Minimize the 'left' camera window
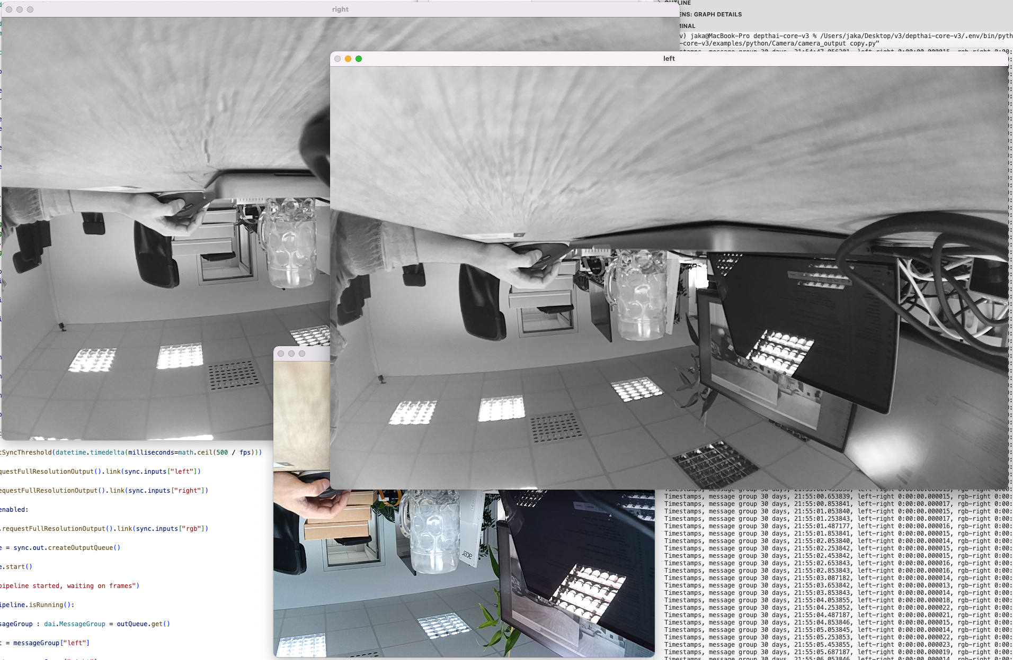The height and width of the screenshot is (660, 1013). (348, 59)
